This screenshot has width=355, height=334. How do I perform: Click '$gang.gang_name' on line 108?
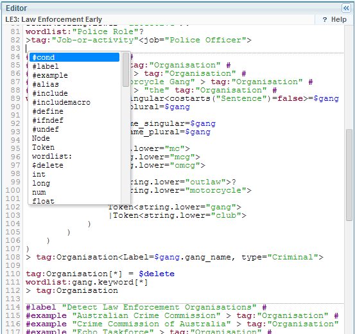click(x=193, y=257)
